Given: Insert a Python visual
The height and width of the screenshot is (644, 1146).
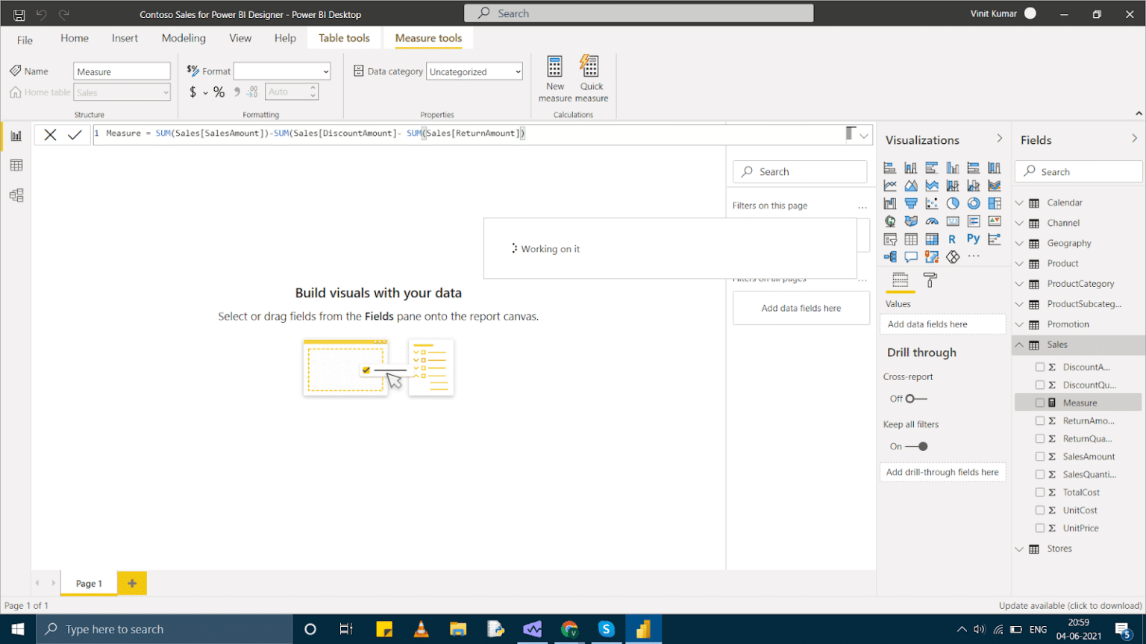Looking at the screenshot, I should 973,239.
